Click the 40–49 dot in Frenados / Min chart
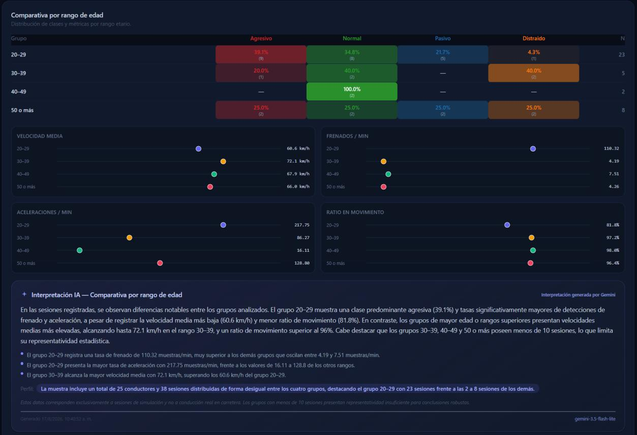This screenshot has width=637, height=435. (388, 174)
